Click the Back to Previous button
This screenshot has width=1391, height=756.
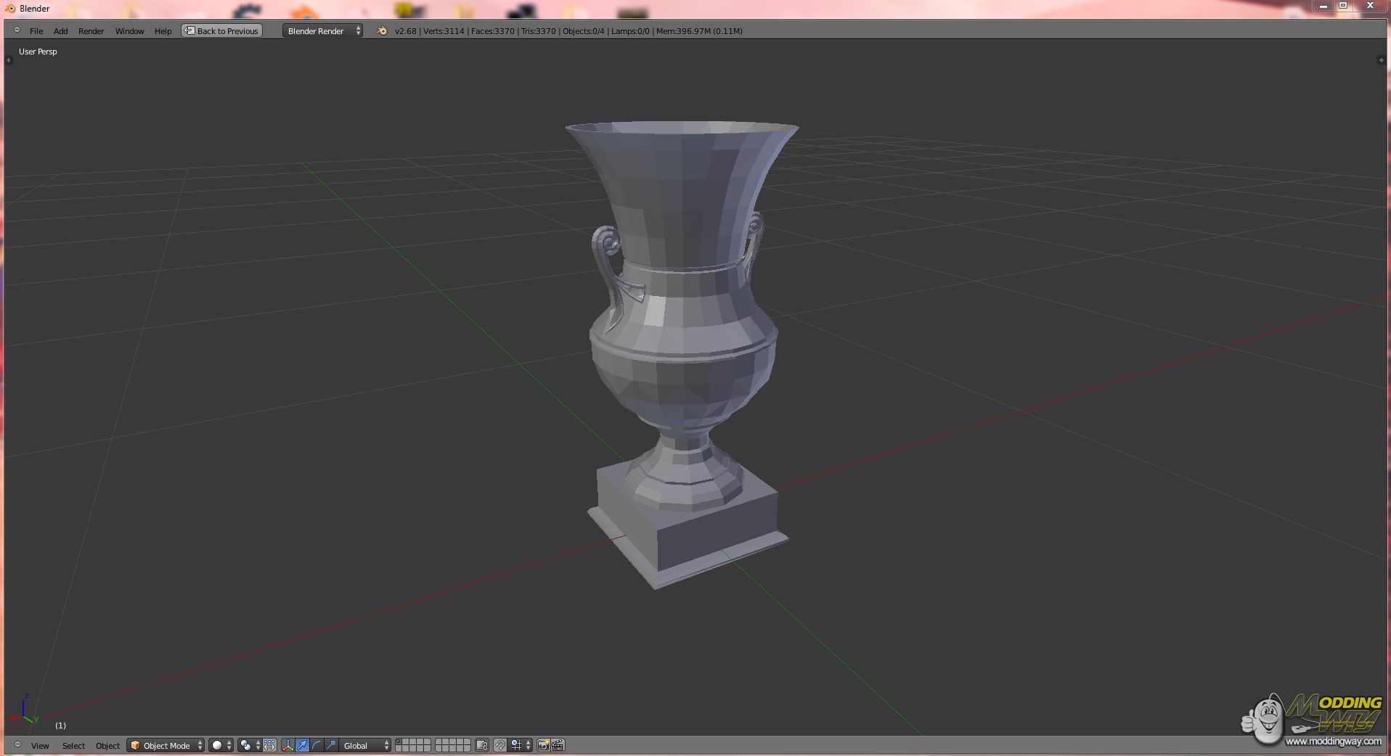pos(221,30)
